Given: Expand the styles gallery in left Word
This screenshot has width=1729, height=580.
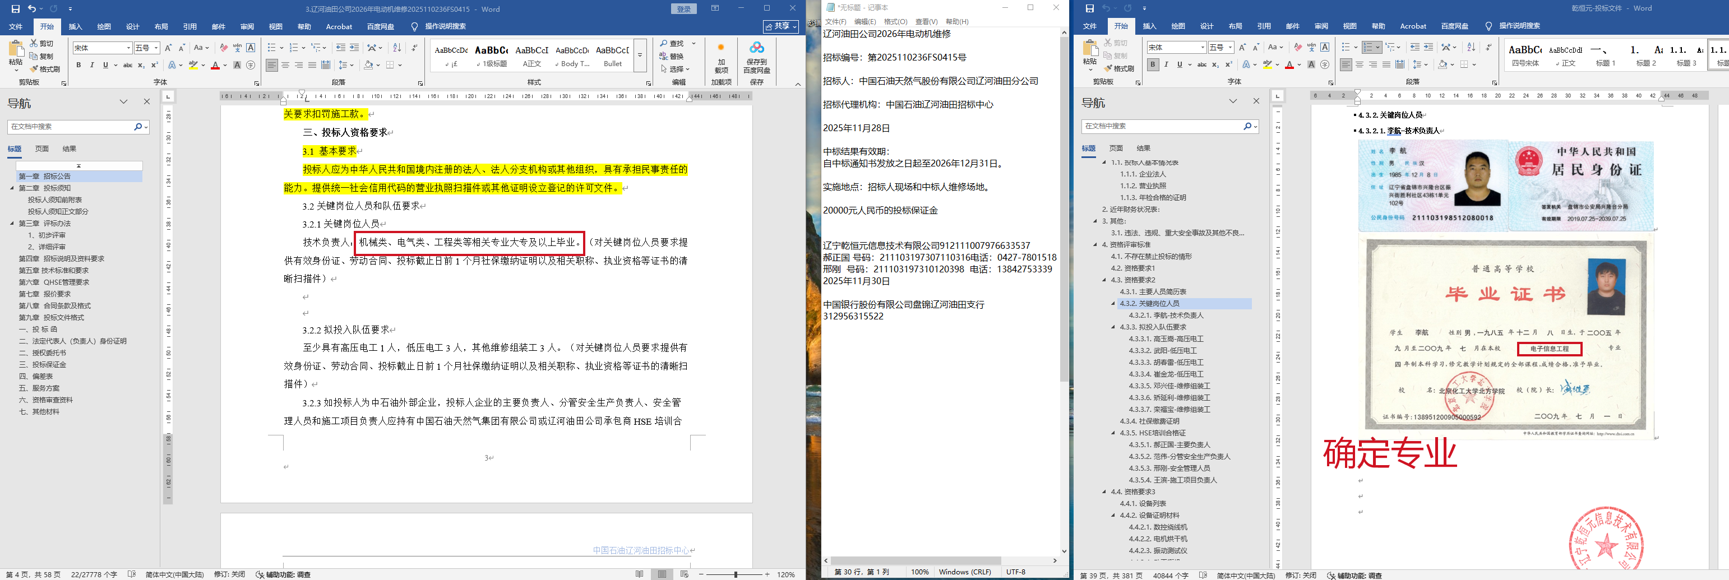Looking at the screenshot, I should pos(640,55).
